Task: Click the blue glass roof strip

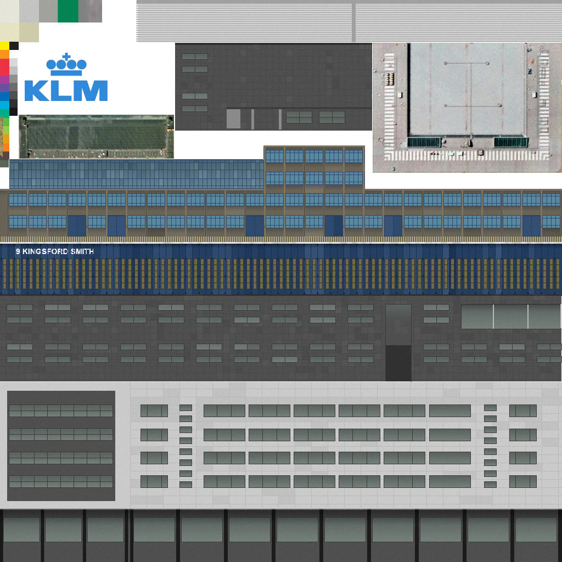Action: (x=136, y=173)
